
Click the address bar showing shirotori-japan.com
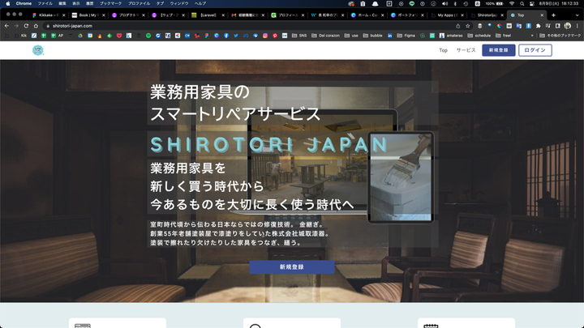(250, 26)
